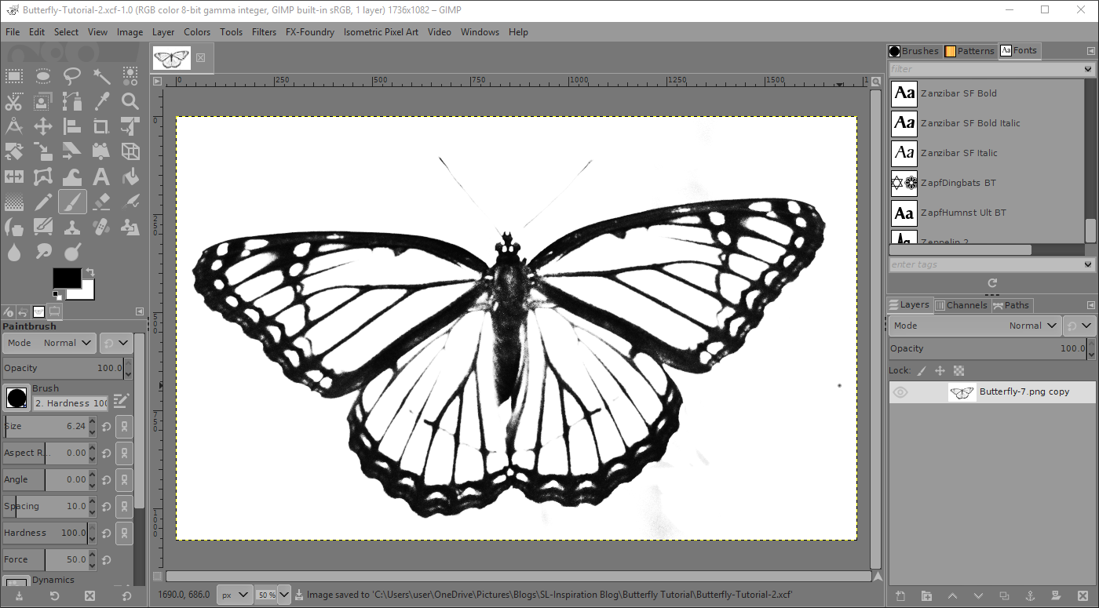Choose the Zoom tool
The width and height of the screenshot is (1099, 608).
(129, 102)
